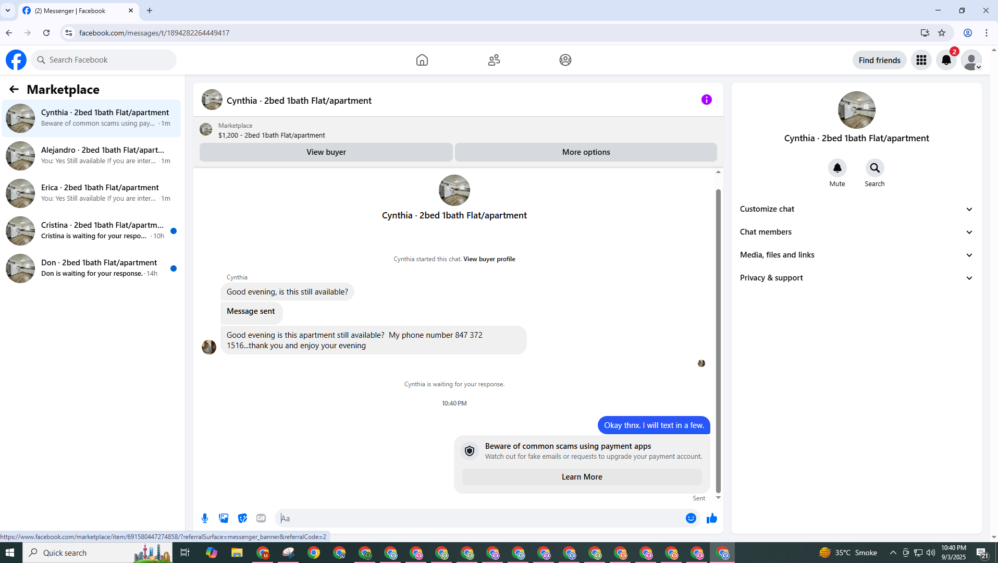Click Cynthia's small sender avatar
Image resolution: width=998 pixels, height=563 pixels.
[209, 347]
